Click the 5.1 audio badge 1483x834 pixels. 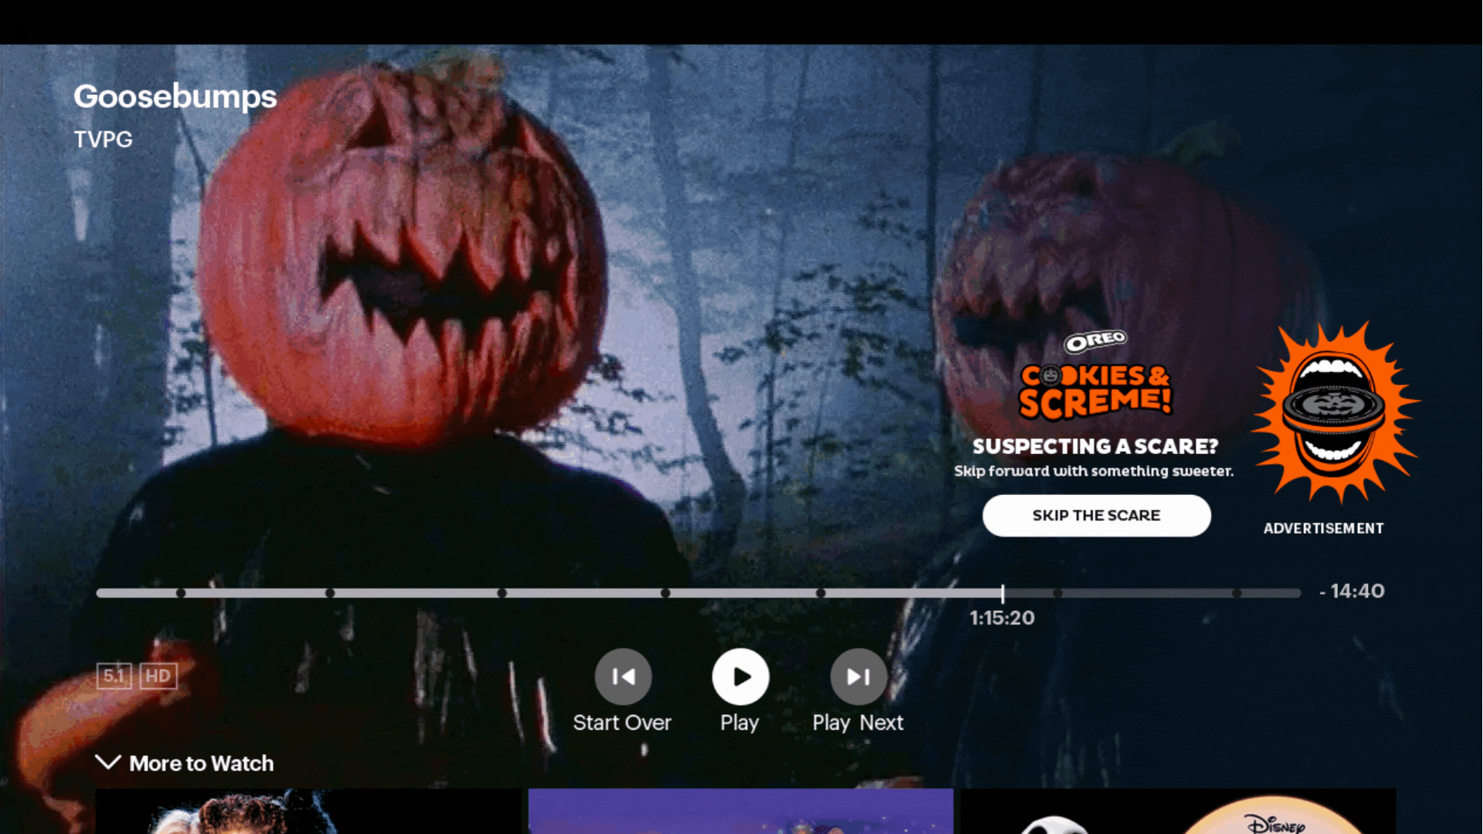[x=114, y=676]
